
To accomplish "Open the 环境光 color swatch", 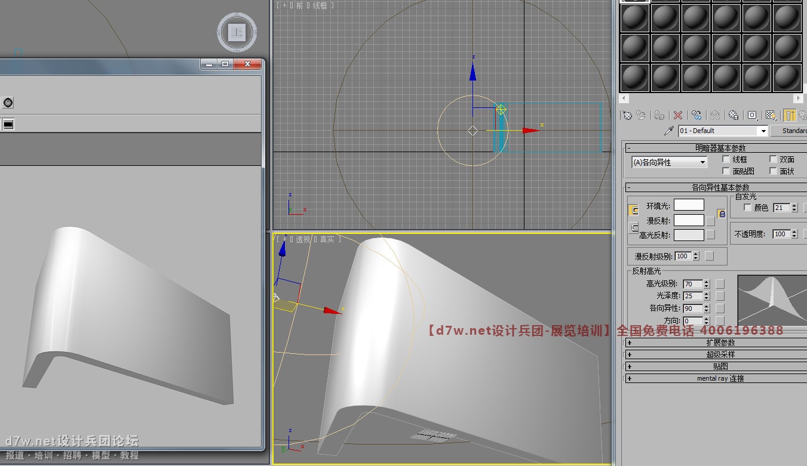I will [x=689, y=205].
